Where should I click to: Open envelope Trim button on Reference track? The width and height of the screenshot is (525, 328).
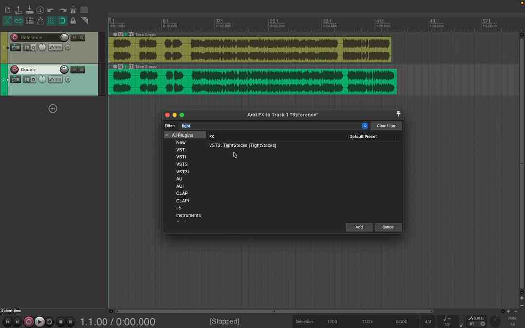[x=55, y=47]
